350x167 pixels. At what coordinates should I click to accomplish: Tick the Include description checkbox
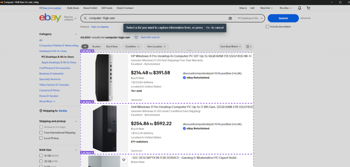coord(267,27)
